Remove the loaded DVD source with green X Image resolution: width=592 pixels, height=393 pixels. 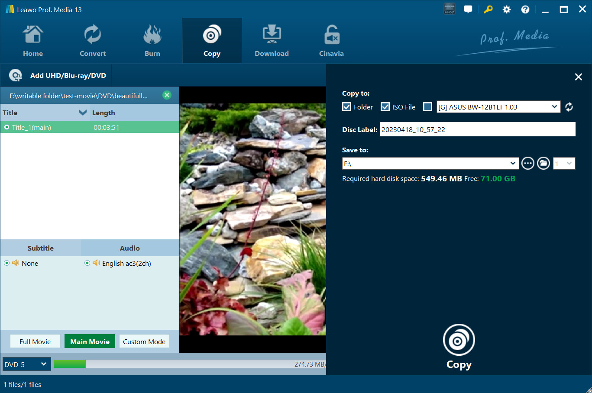[x=167, y=95]
